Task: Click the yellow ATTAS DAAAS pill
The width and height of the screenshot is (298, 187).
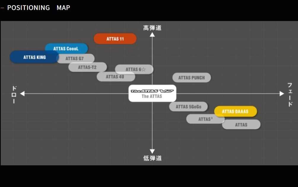Action: click(x=235, y=112)
